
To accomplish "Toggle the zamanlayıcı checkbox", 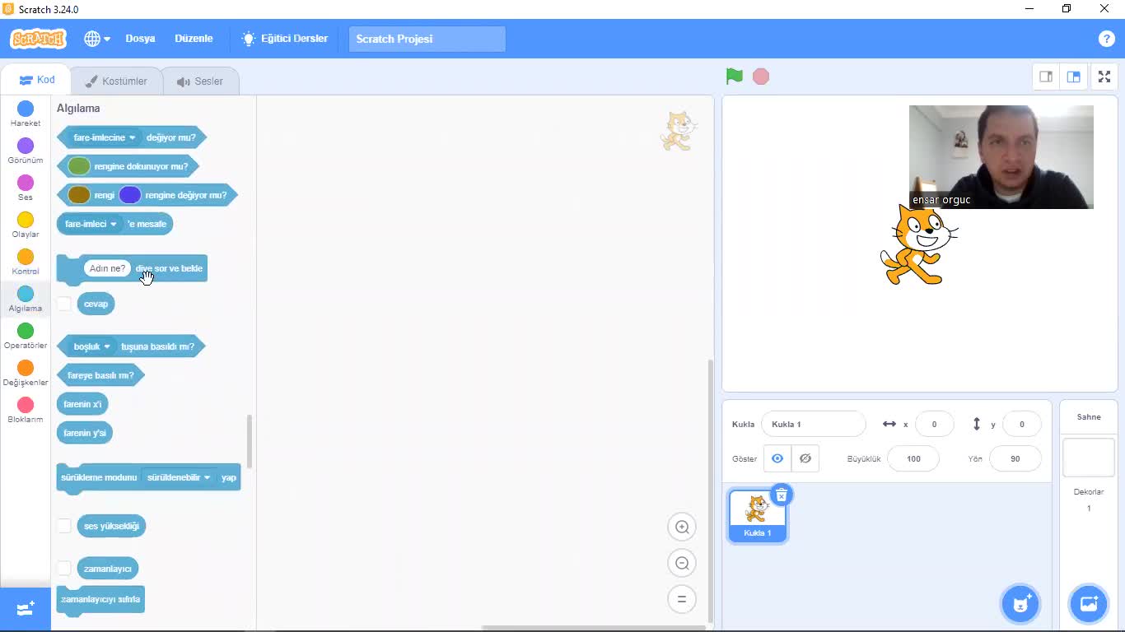I will point(64,569).
